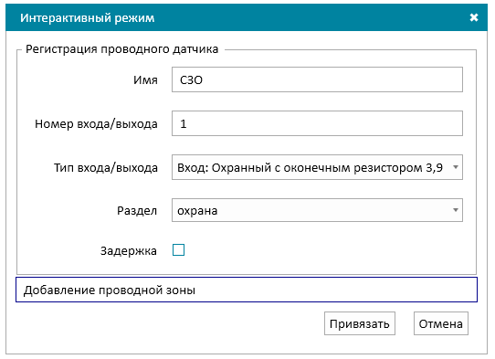Click Привязать button
495x359 pixels.
pyautogui.click(x=360, y=323)
